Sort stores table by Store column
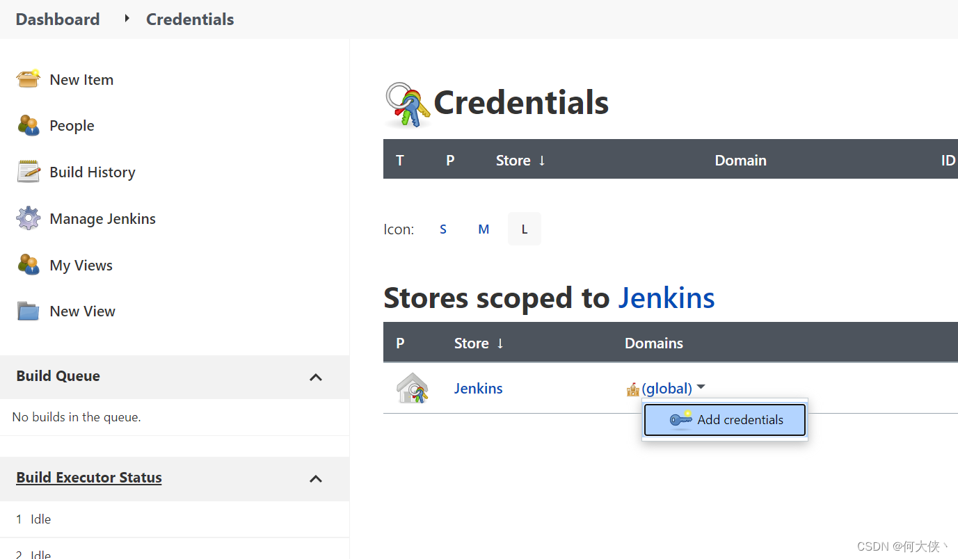This screenshot has width=958, height=559. pos(479,343)
